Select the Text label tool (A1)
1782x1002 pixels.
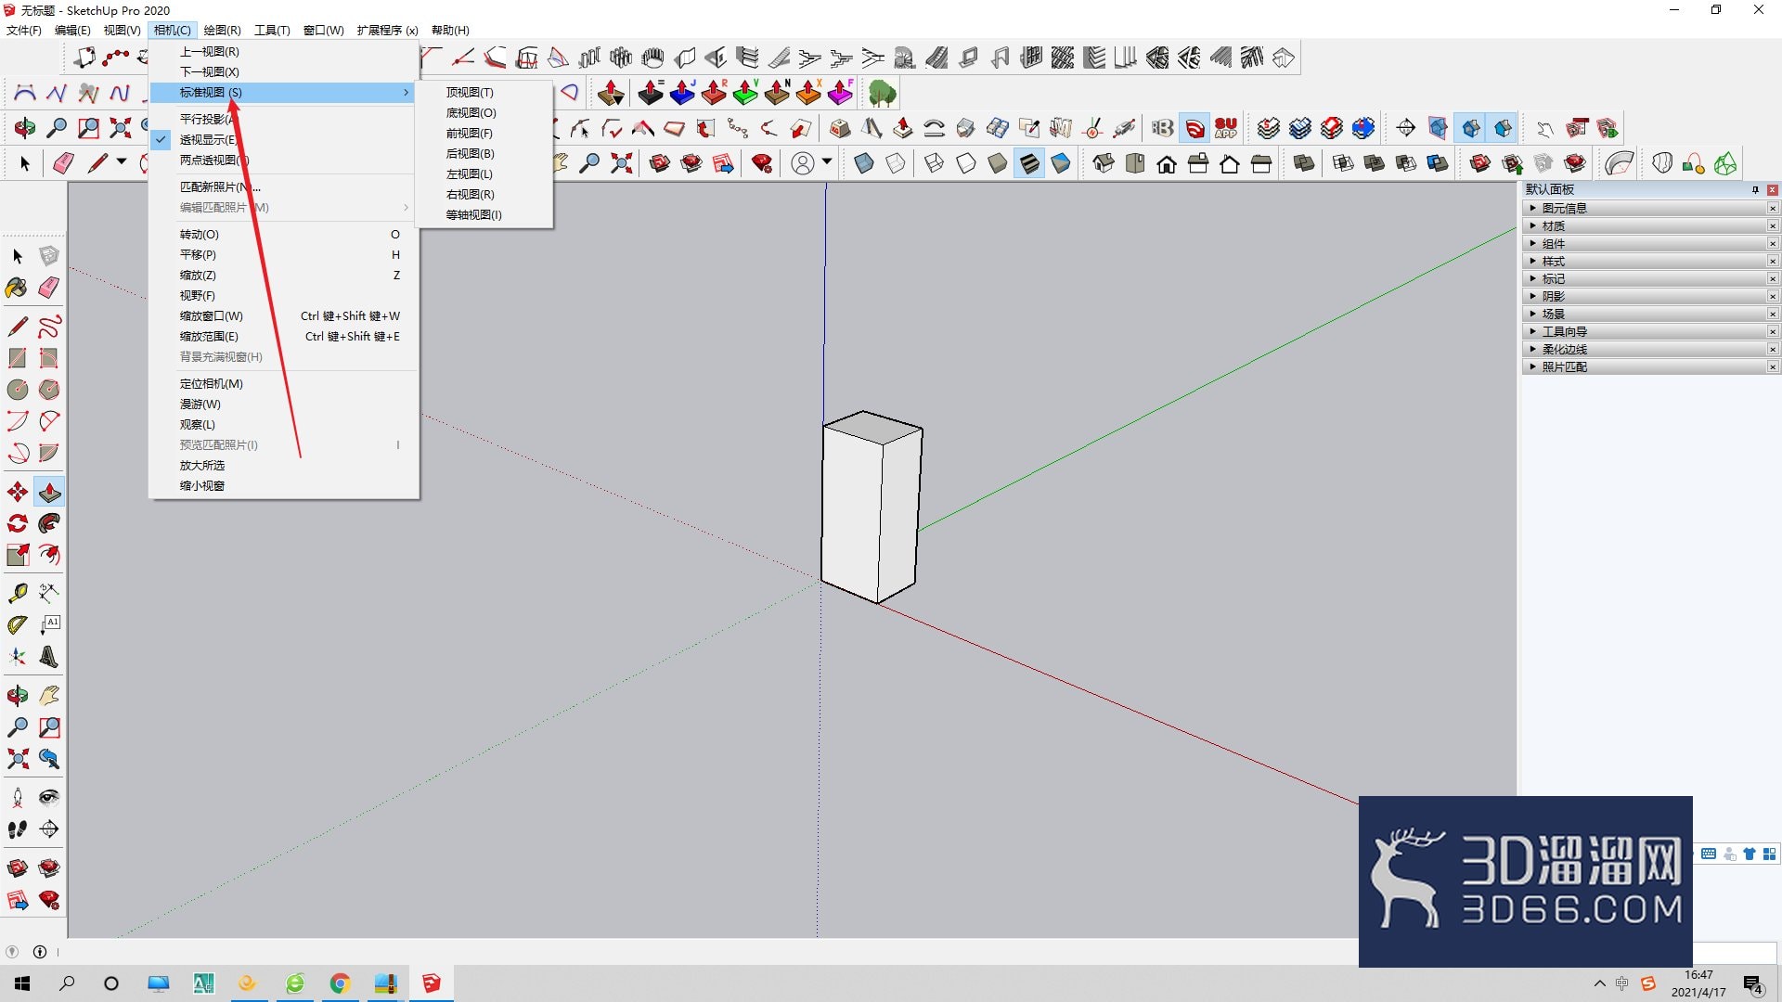click(x=49, y=624)
